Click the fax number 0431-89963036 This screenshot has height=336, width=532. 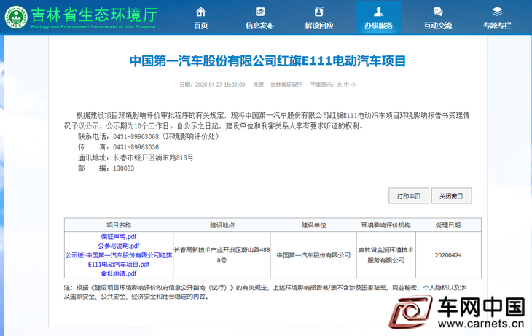click(x=136, y=147)
